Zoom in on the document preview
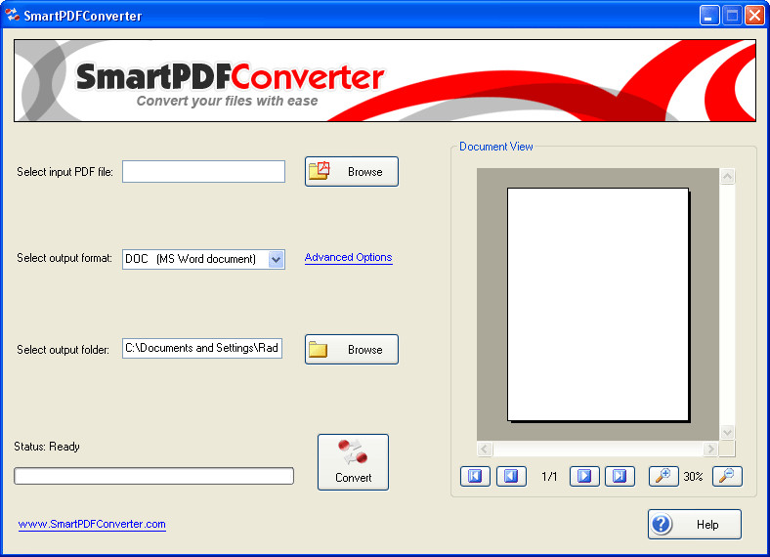770x557 pixels. pos(663,476)
